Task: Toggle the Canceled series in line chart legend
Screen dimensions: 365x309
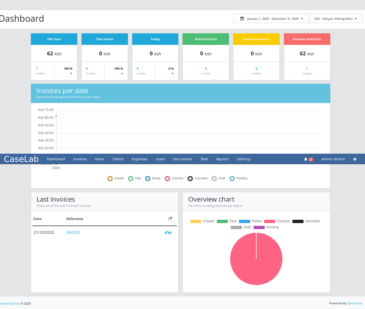Action: (x=190, y=178)
